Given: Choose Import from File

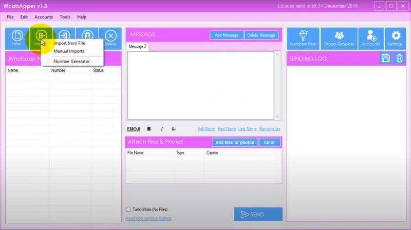Looking at the screenshot, I should (69, 43).
